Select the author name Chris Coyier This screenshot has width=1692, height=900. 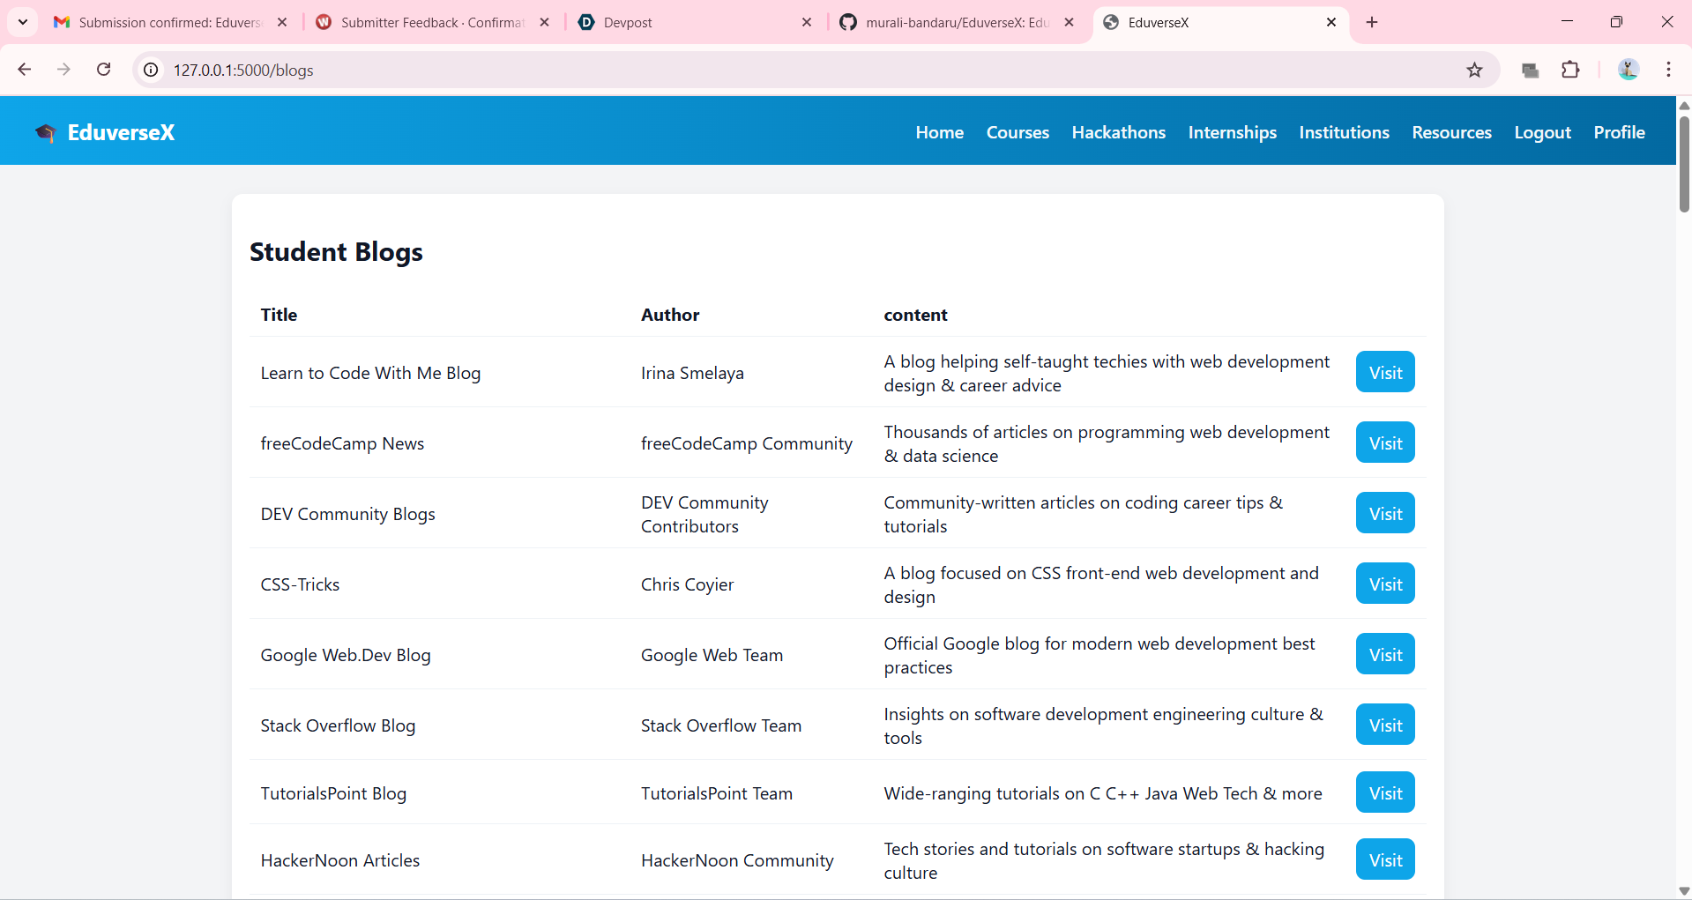pyautogui.click(x=687, y=584)
